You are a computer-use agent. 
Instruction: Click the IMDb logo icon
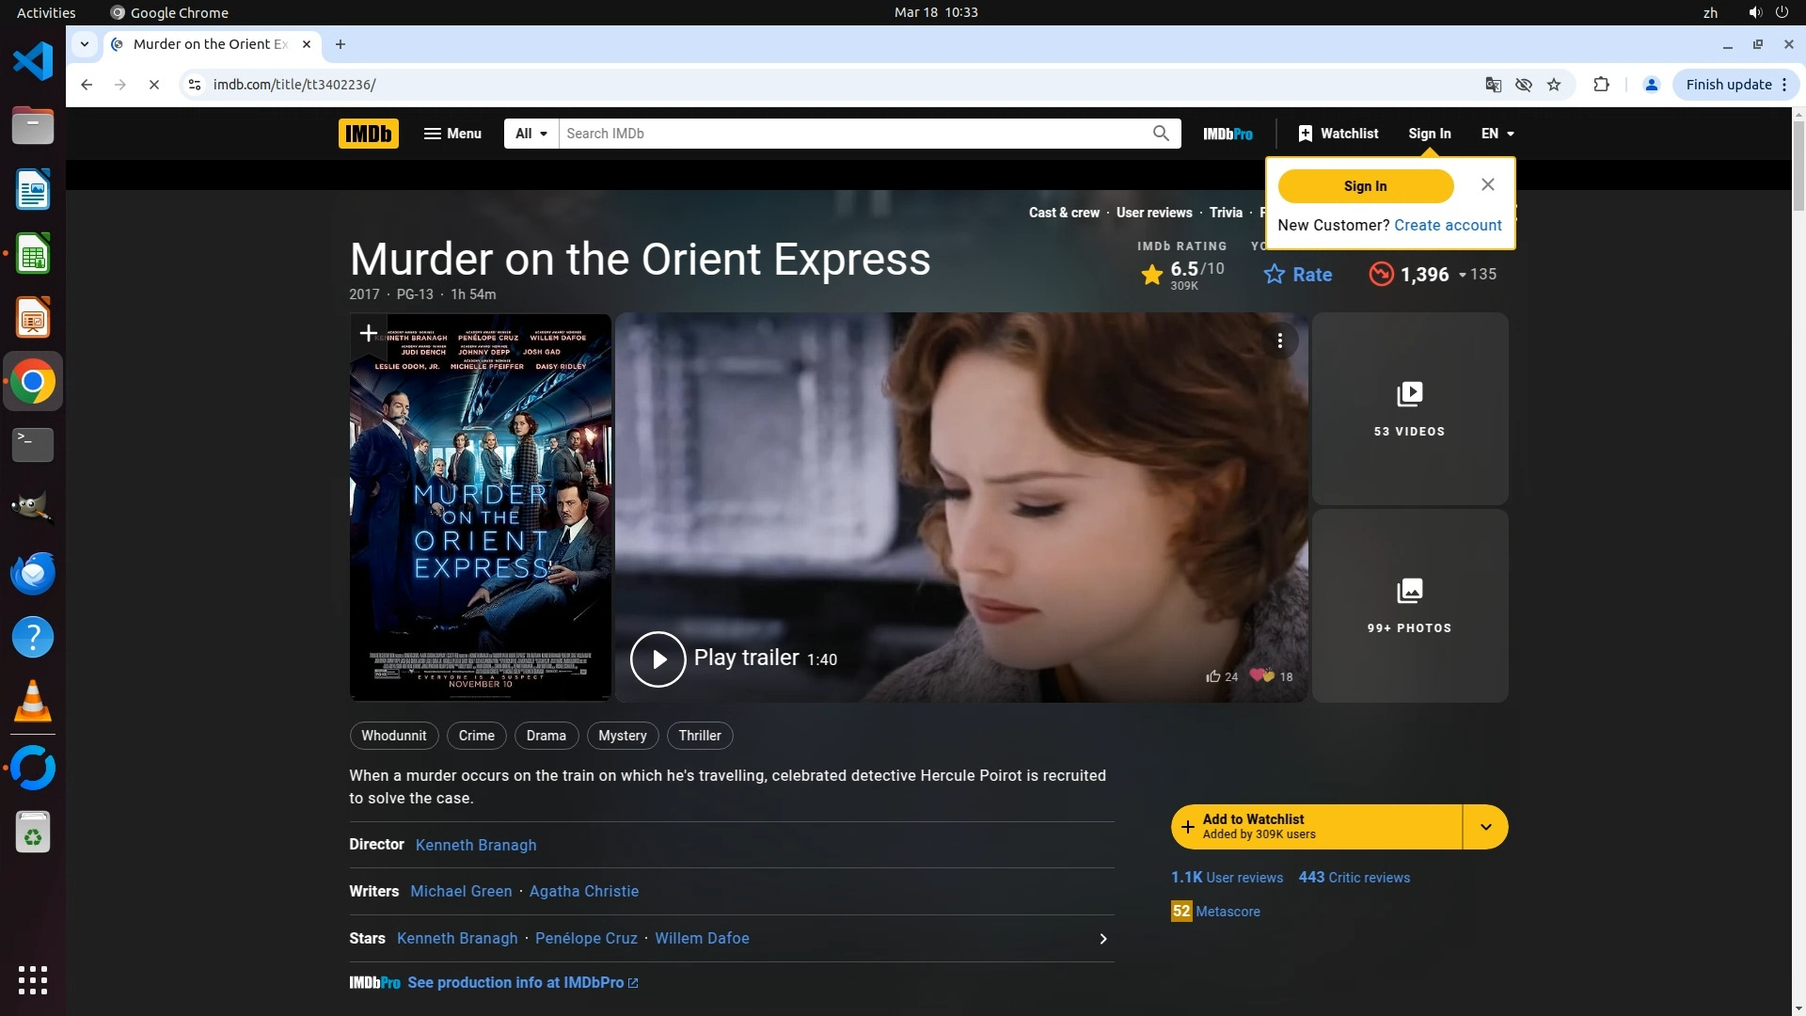368,134
